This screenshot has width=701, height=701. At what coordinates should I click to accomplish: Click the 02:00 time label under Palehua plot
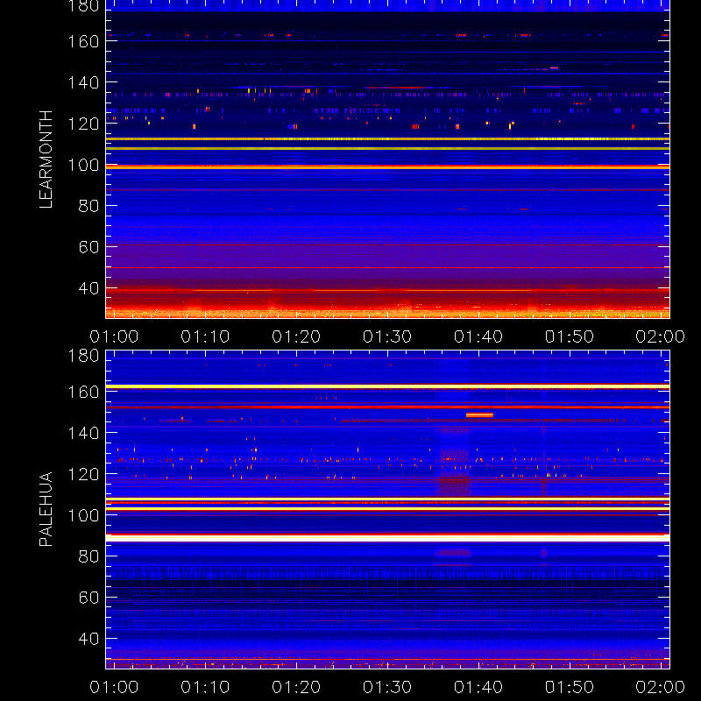(x=661, y=687)
